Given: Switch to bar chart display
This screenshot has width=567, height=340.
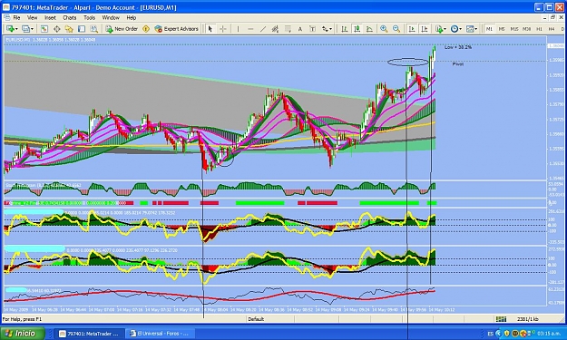Looking at the screenshot, I should pos(345,29).
